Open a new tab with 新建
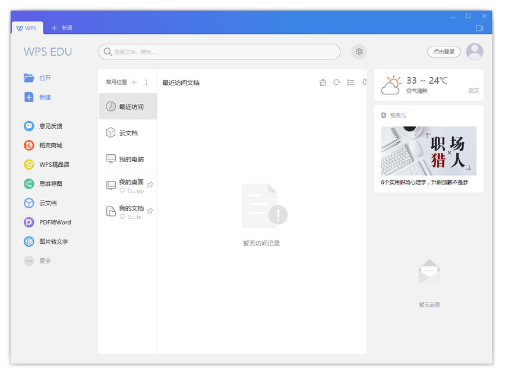 click(62, 28)
